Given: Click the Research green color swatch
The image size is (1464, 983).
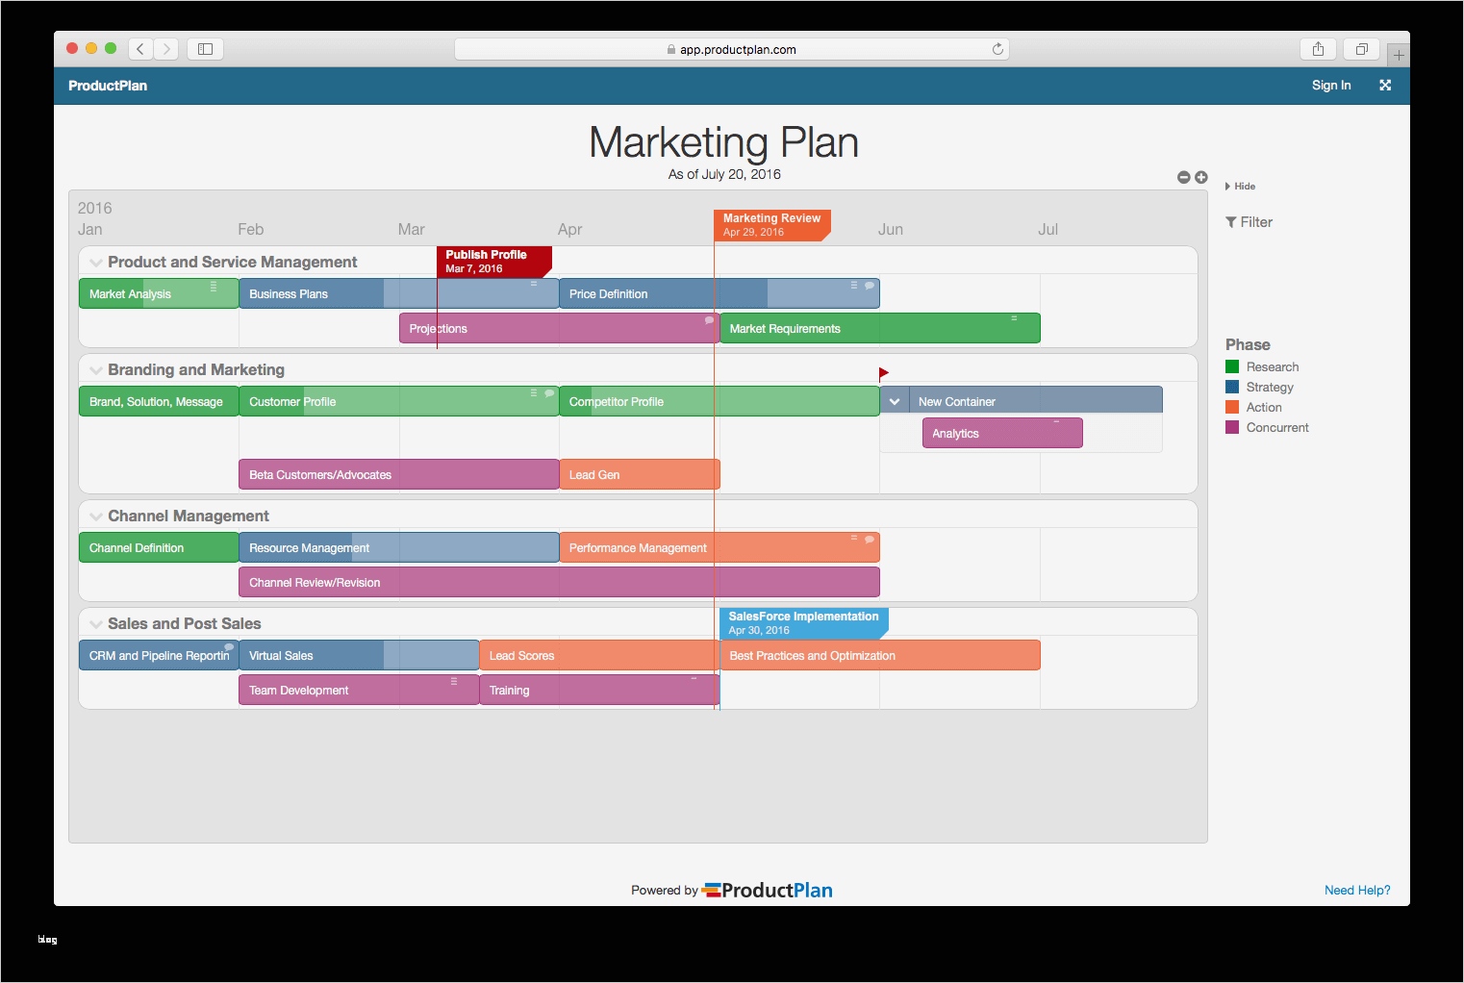Looking at the screenshot, I should 1232,366.
